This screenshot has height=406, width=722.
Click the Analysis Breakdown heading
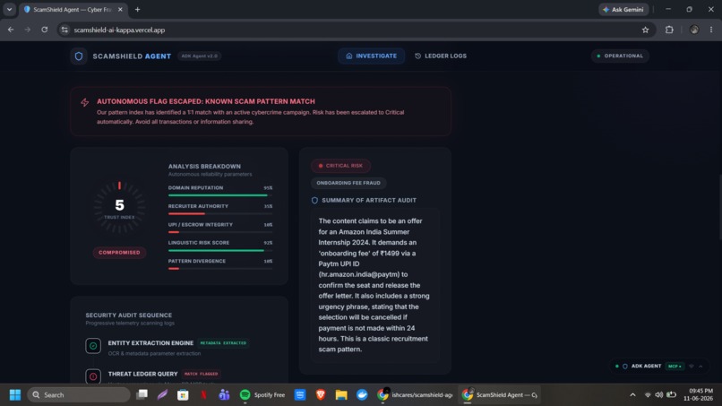point(204,167)
